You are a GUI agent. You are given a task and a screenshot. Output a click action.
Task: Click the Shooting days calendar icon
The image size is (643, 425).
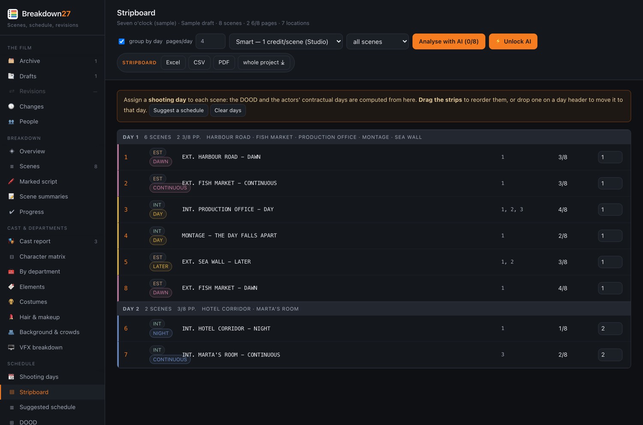click(11, 377)
